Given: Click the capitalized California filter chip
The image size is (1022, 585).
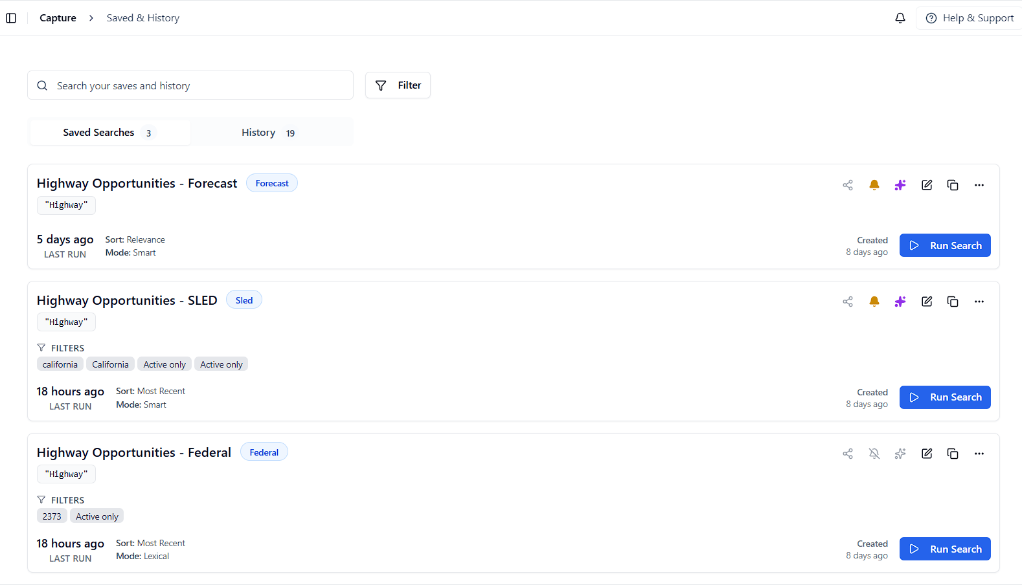Looking at the screenshot, I should (110, 364).
